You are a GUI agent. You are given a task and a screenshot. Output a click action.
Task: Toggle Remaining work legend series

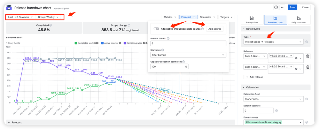click(x=136, y=43)
